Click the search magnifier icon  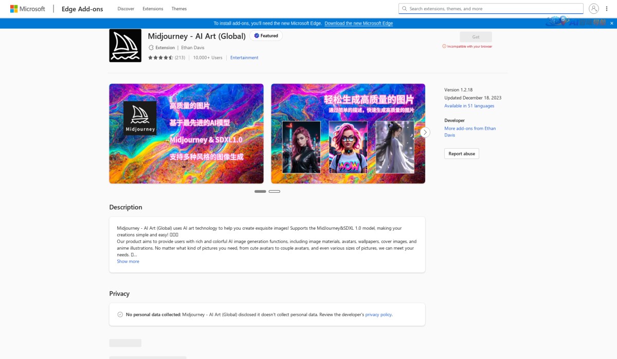[405, 8]
